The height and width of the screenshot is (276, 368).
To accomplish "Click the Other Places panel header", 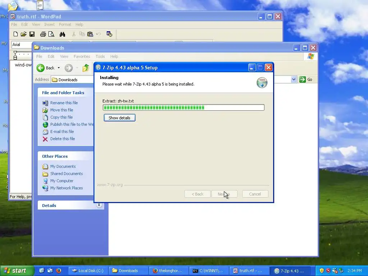I will click(x=66, y=156).
